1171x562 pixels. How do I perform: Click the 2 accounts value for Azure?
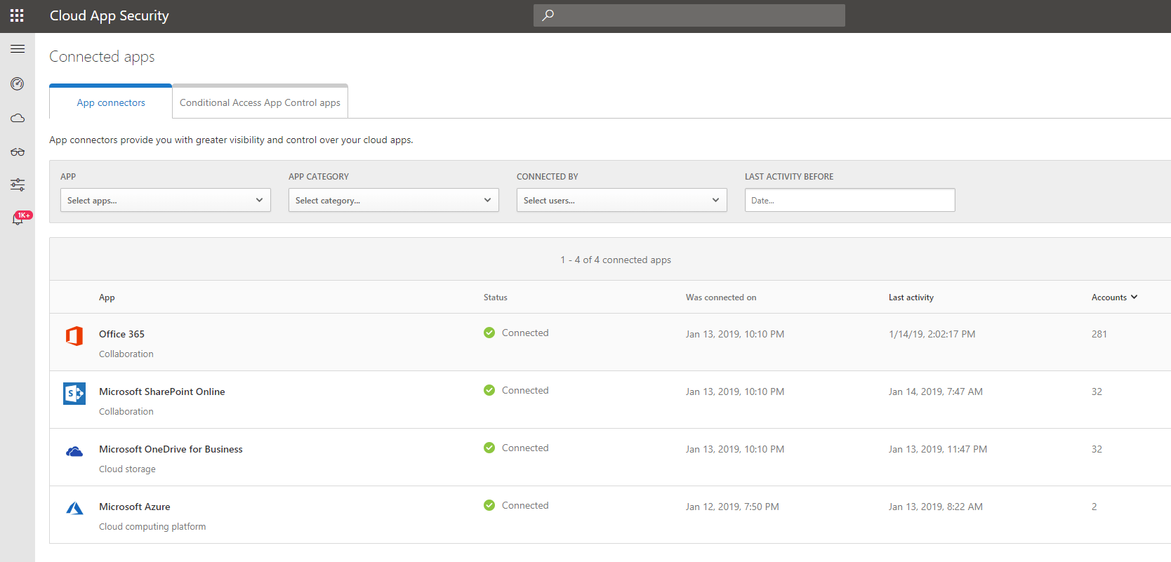point(1094,507)
